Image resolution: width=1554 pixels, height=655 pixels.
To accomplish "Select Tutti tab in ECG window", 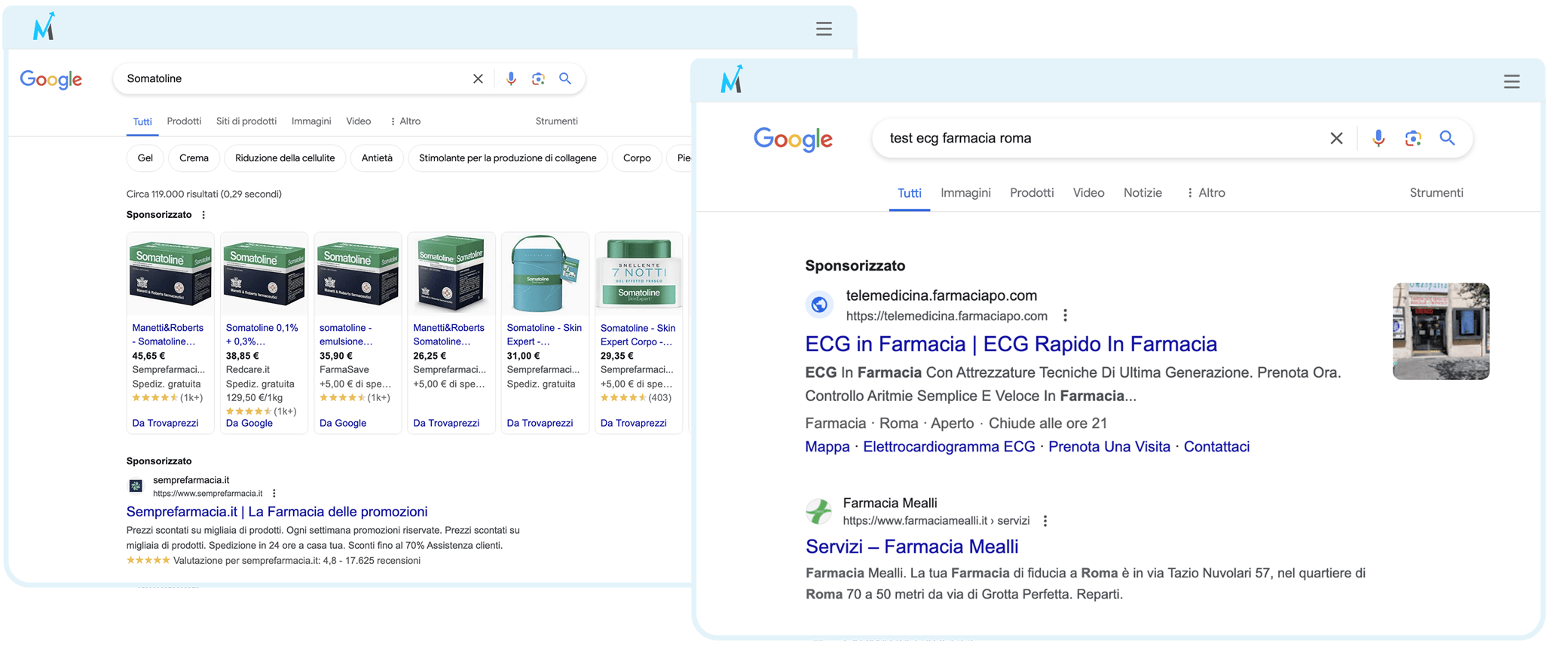I will pos(910,194).
